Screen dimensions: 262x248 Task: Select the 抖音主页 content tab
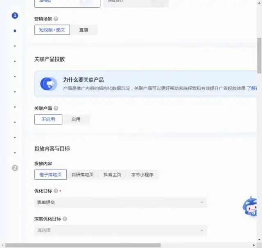click(112, 175)
